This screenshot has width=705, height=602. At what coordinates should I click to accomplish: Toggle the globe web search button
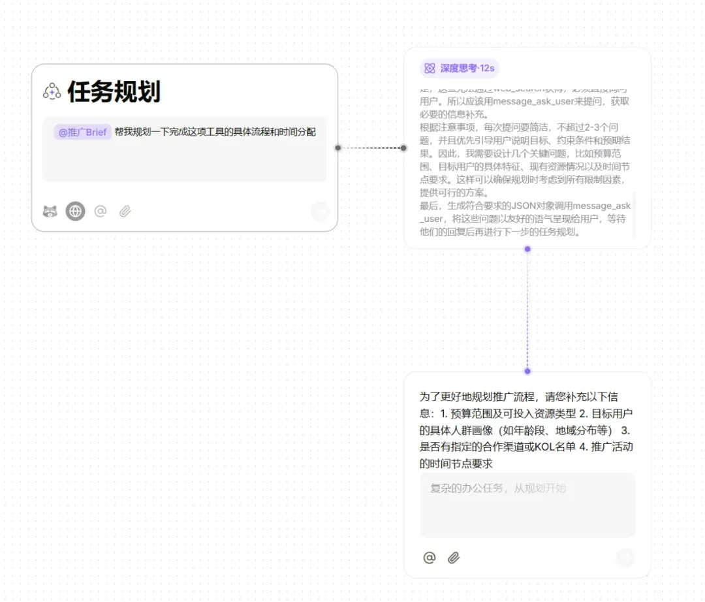point(75,211)
